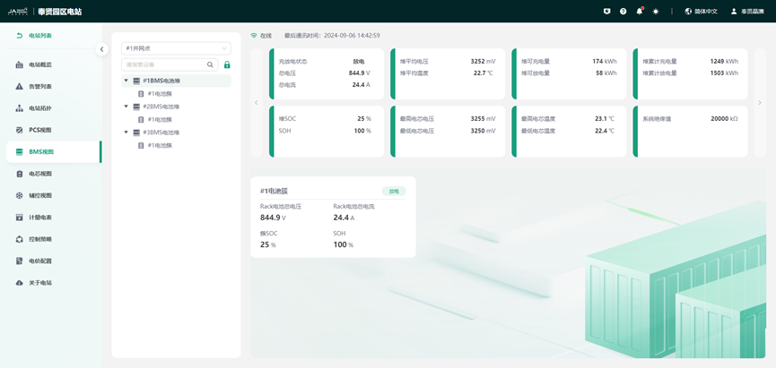Open the help question mark icon
776x368 pixels.
(623, 12)
